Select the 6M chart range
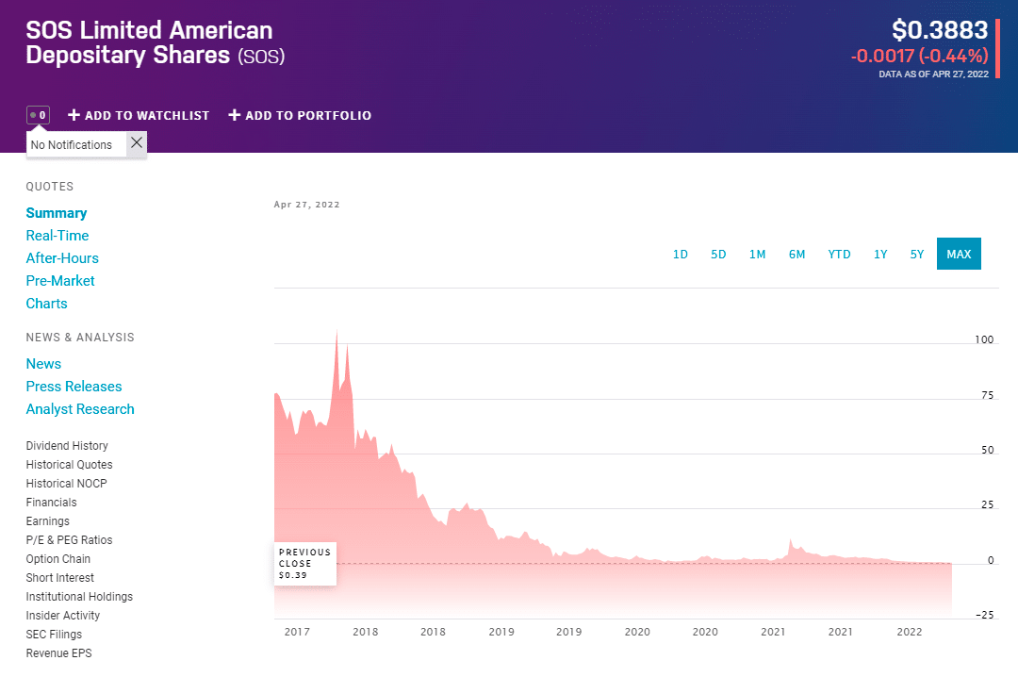This screenshot has height=677, width=1018. point(796,254)
